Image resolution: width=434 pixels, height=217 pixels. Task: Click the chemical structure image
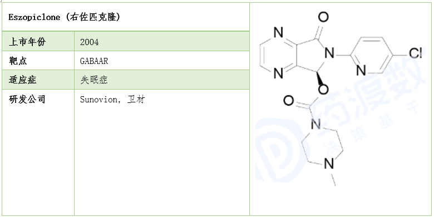(x=342, y=100)
